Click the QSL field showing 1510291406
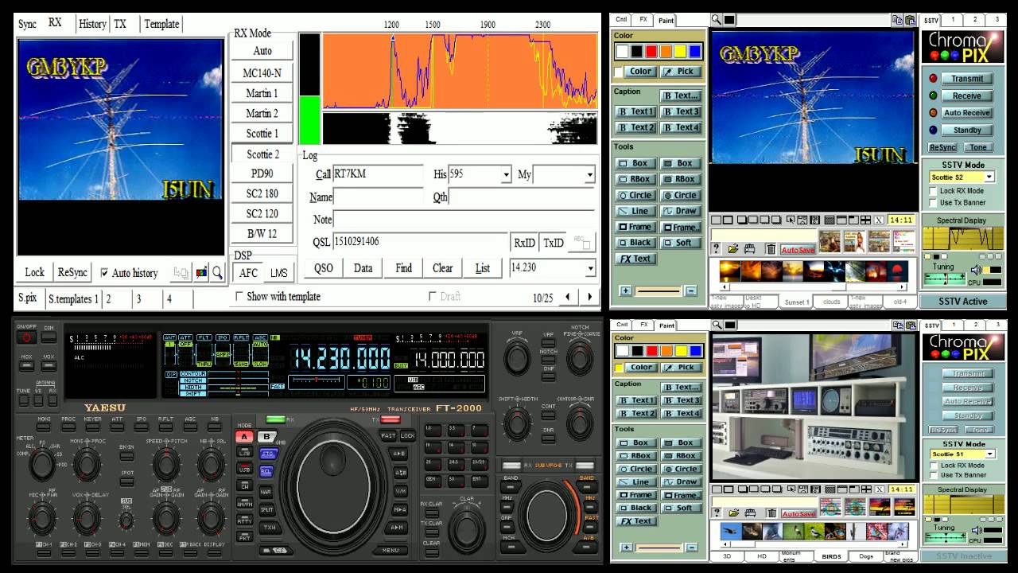Screen dimensions: 1018x573 click(x=422, y=243)
